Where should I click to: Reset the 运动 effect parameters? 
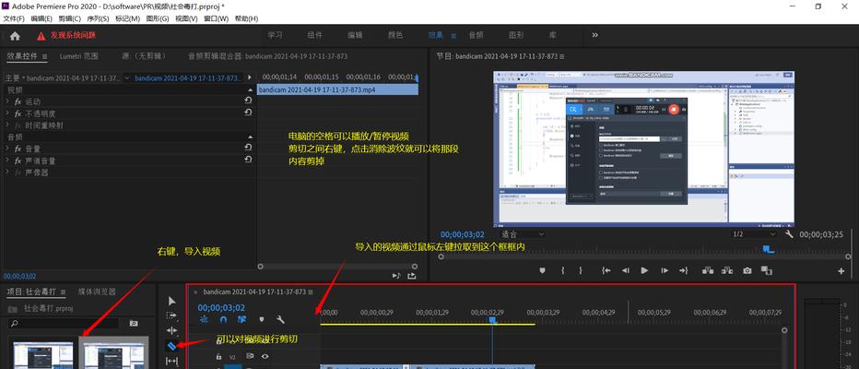[x=248, y=101]
